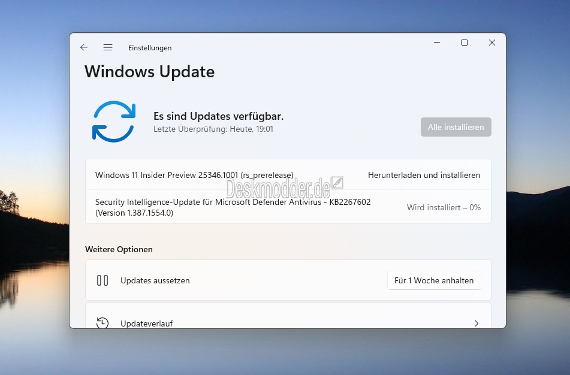Open the Updateverlauf row
The width and height of the screenshot is (570, 375).
288,316
